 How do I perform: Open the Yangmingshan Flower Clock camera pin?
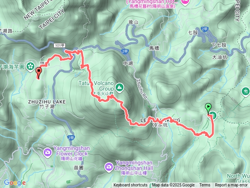pos(48,152)
